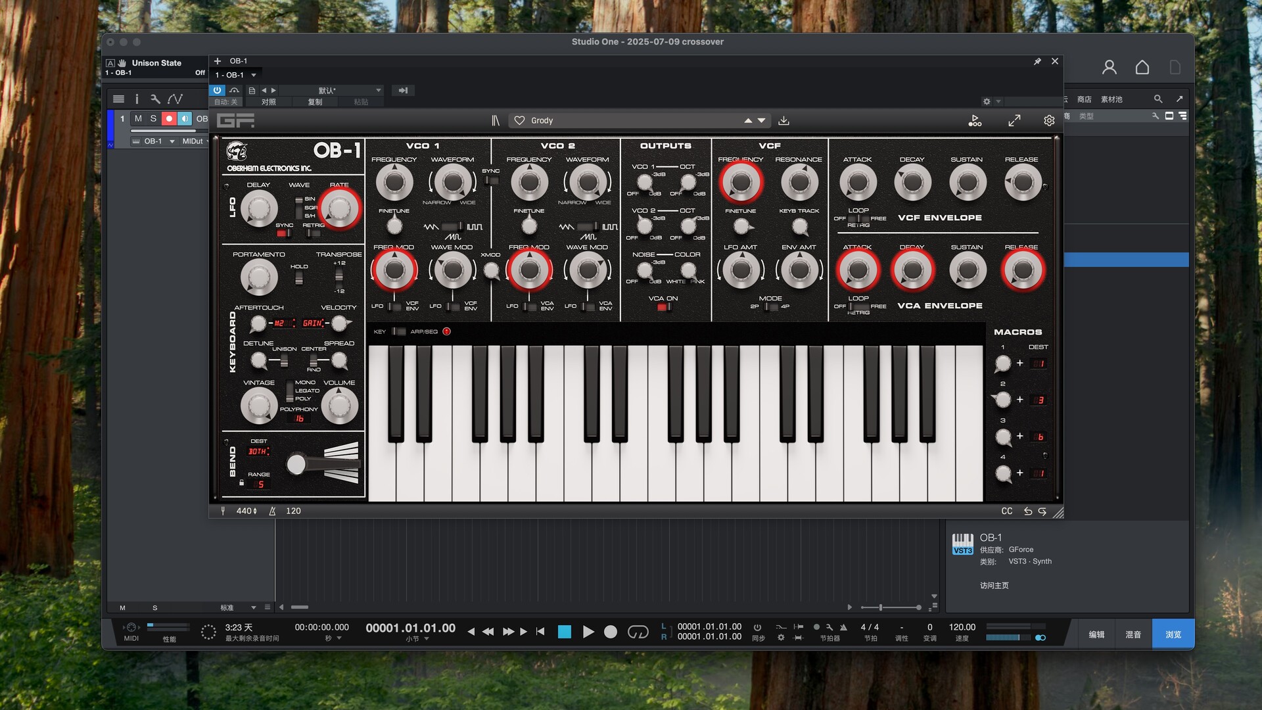The height and width of the screenshot is (710, 1262).
Task: Toggle the LFO SYNC switch
Action: [283, 233]
